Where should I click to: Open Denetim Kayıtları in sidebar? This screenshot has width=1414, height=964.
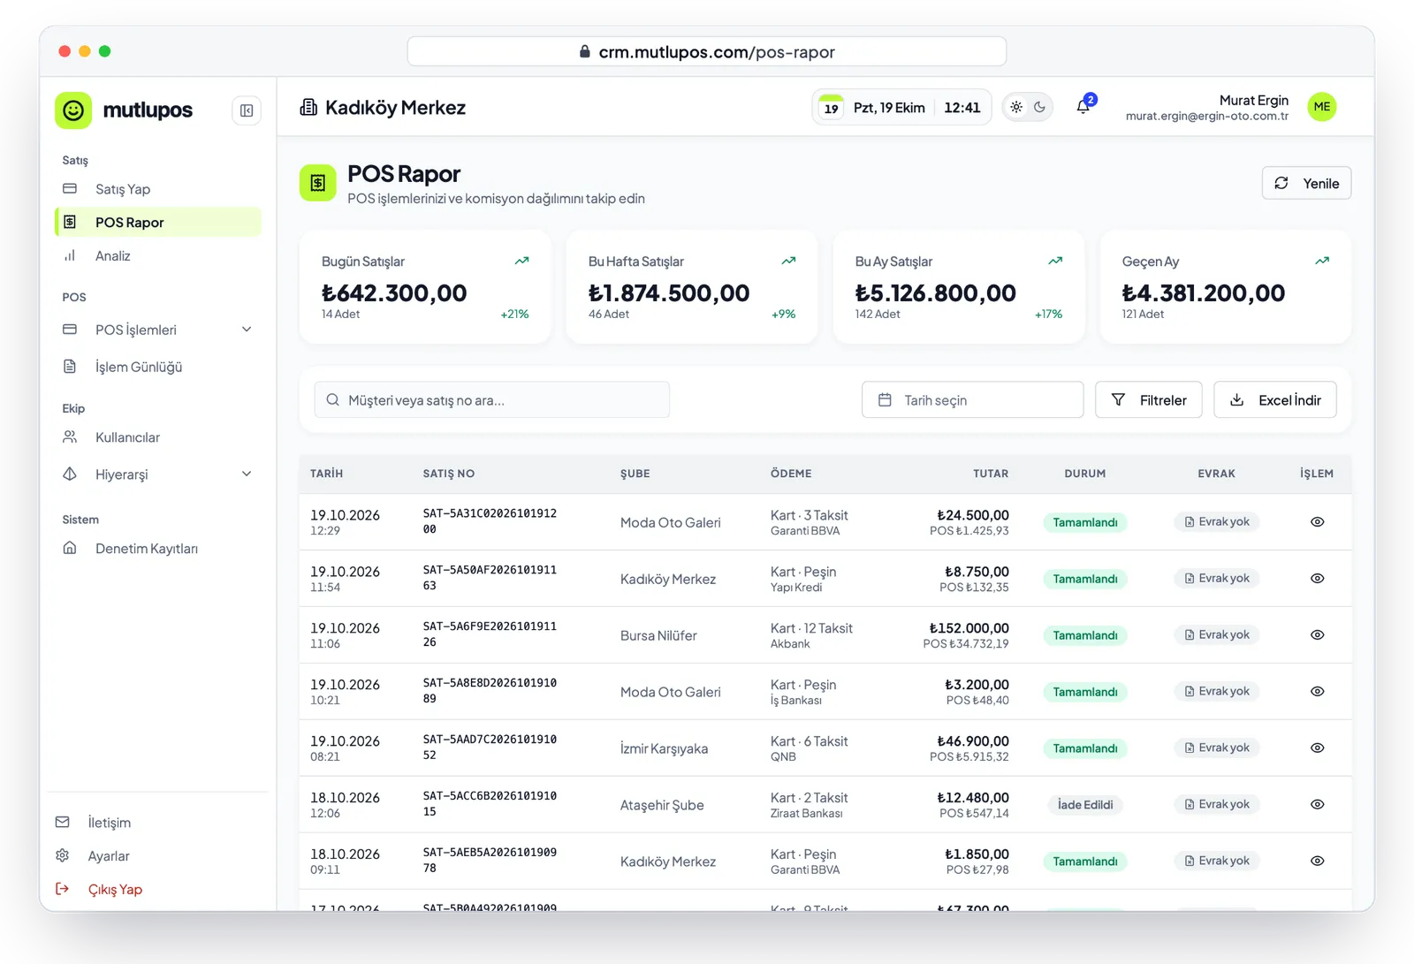158,549
